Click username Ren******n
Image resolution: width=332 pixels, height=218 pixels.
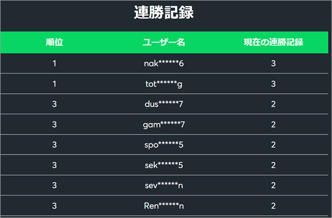pos(164,205)
